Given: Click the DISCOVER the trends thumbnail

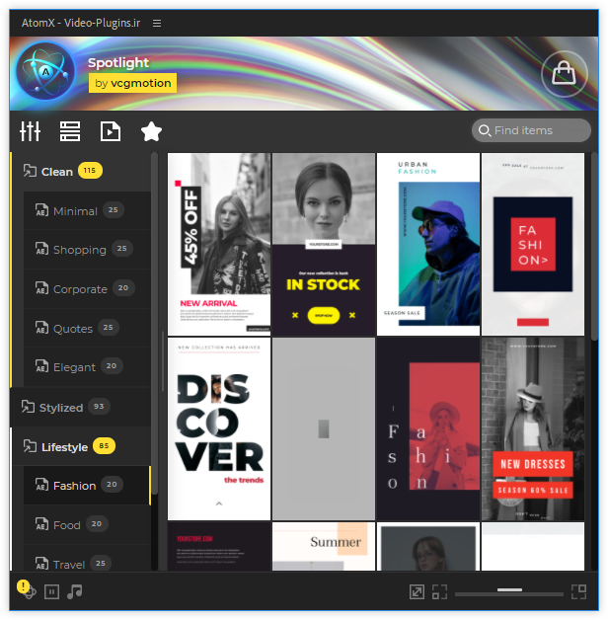Looking at the screenshot, I should [x=219, y=428].
